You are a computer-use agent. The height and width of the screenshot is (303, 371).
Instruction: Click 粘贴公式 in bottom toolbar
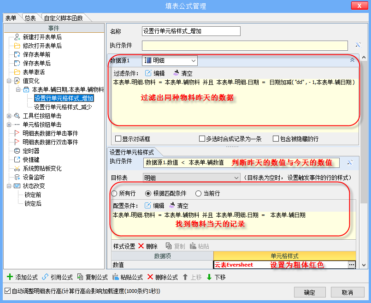(x=128, y=277)
